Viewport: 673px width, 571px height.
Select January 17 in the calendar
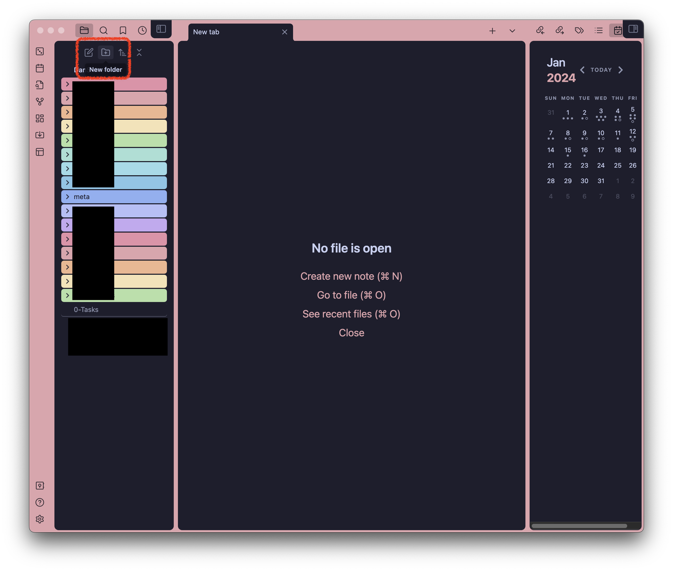click(x=601, y=150)
